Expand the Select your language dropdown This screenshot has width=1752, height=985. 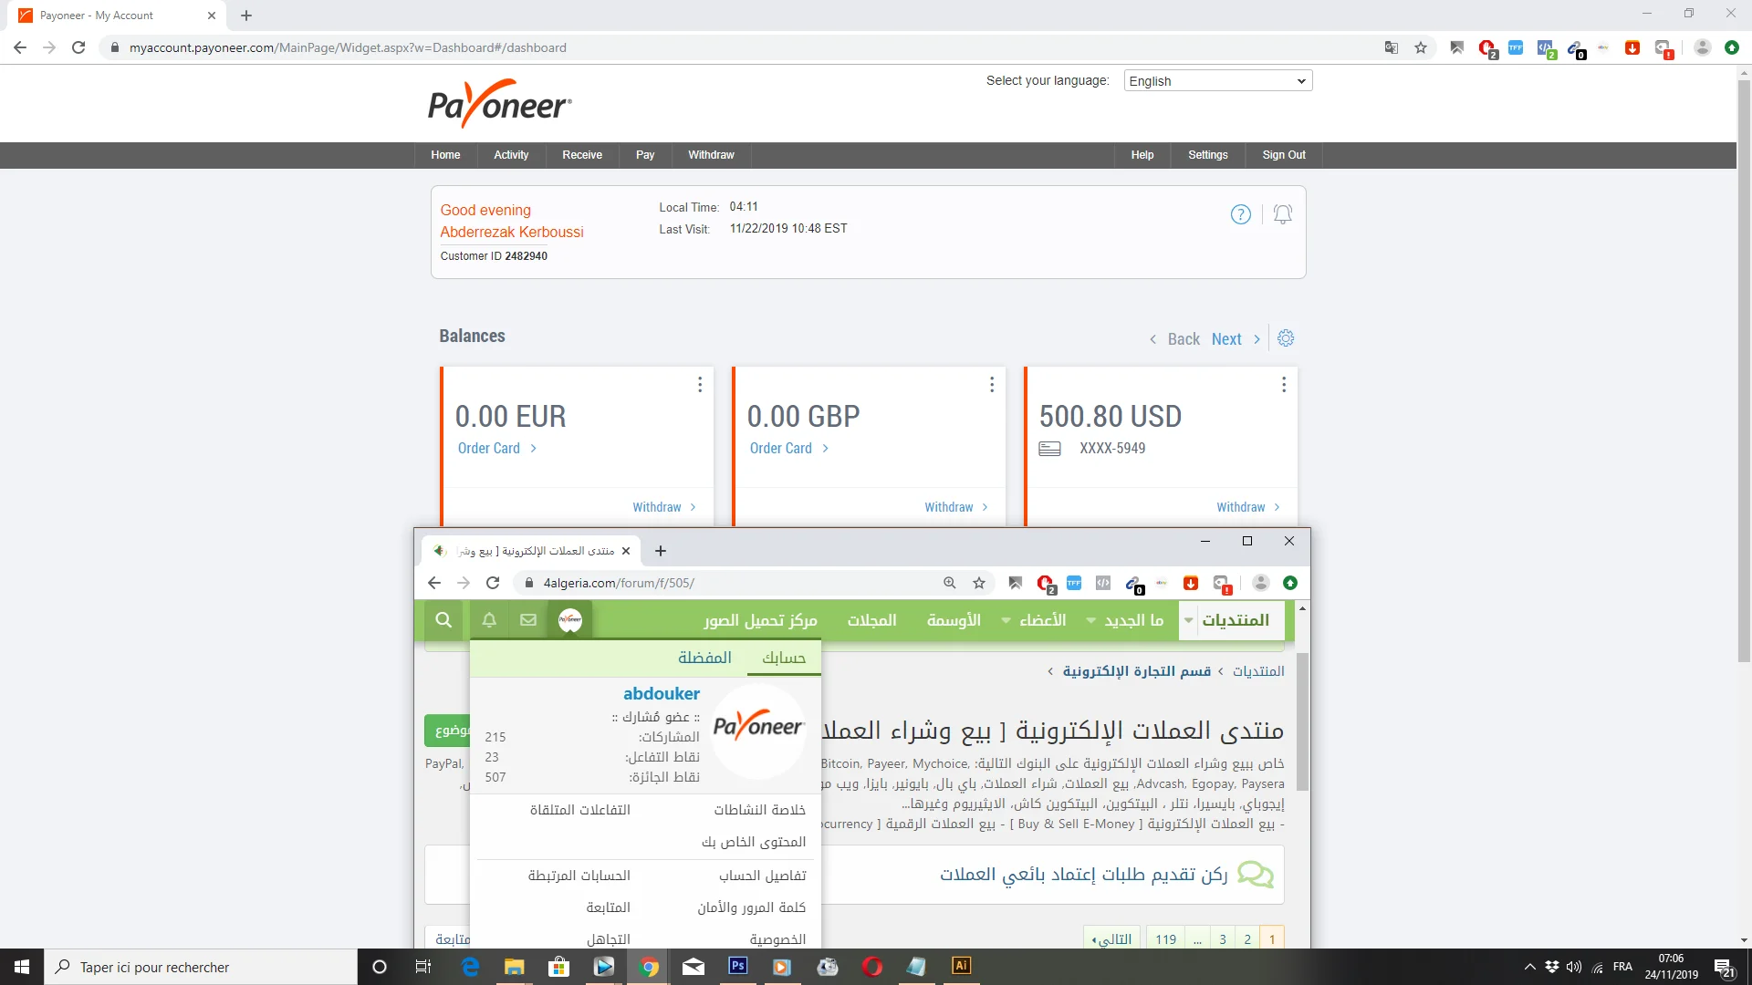coord(1217,81)
